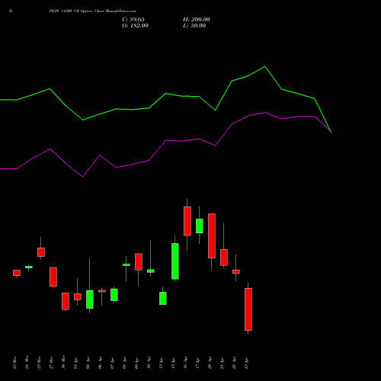Click the green candlestick for 07 Apr
Image resolution: width=381 pixels, height=381 pixels.
pos(114,295)
